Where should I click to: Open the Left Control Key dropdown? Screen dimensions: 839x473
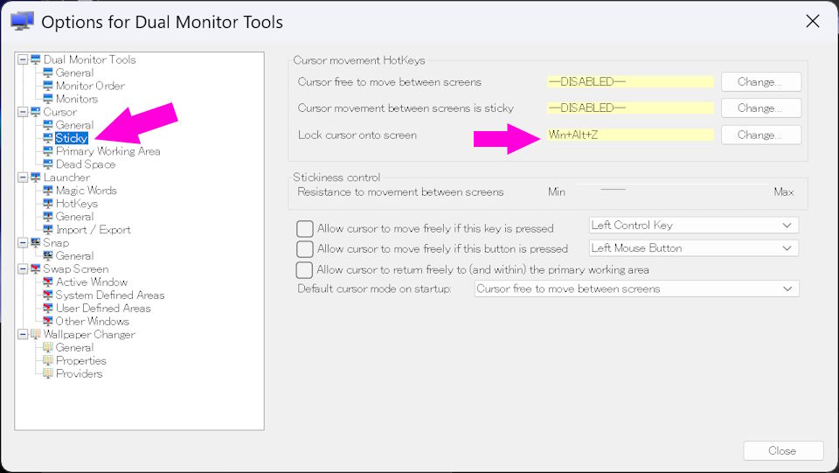pos(693,226)
